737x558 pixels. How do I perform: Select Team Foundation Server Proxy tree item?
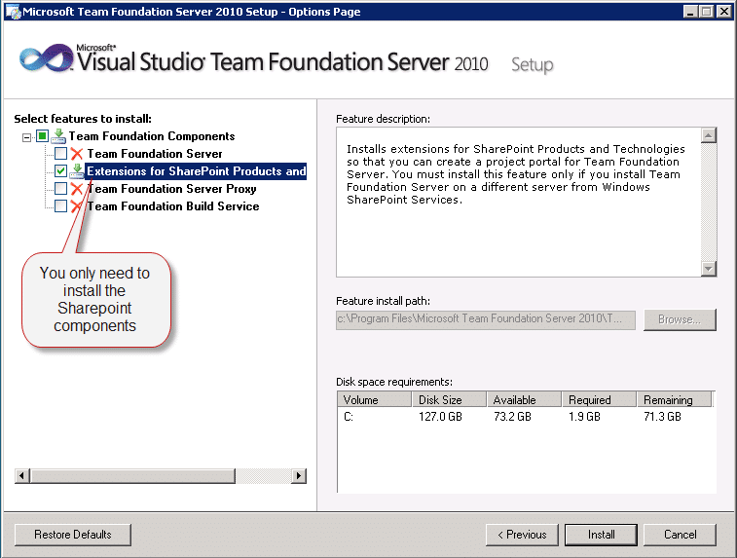(x=171, y=189)
